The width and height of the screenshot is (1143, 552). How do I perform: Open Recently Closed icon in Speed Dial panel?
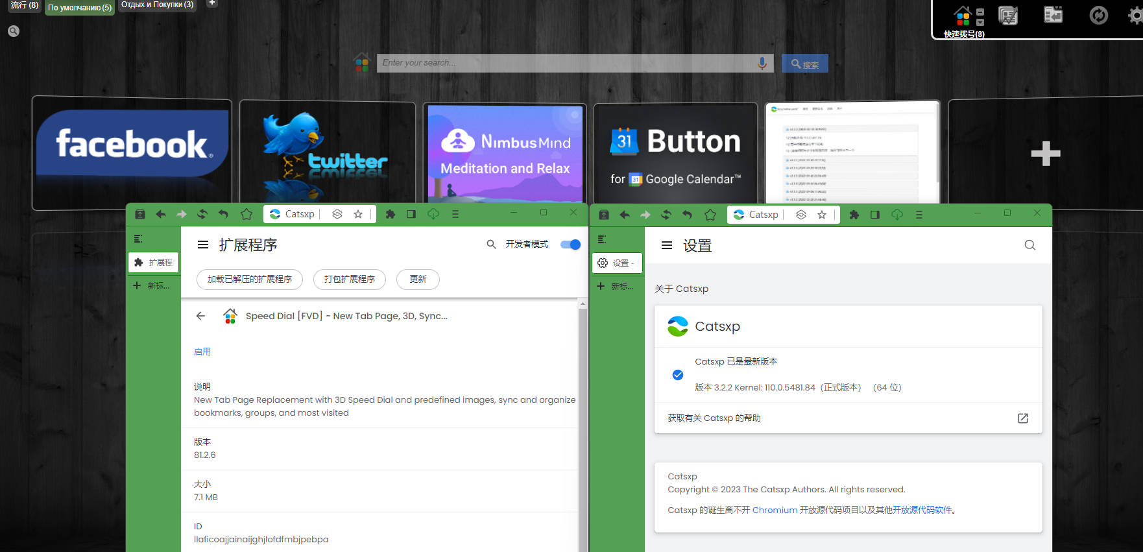pyautogui.click(x=1053, y=14)
